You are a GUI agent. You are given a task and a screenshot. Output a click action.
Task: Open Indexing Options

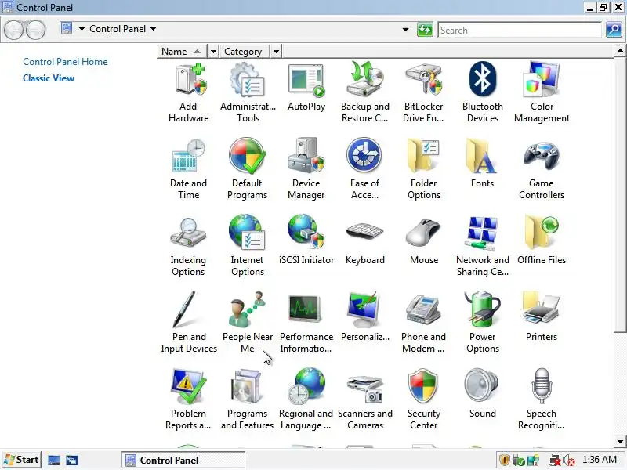coord(188,246)
